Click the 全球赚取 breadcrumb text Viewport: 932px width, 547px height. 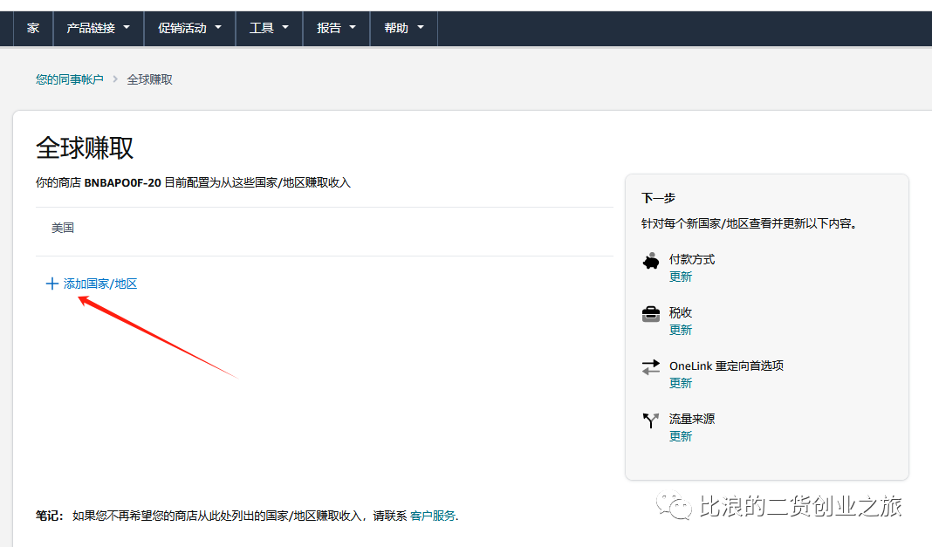click(x=150, y=79)
